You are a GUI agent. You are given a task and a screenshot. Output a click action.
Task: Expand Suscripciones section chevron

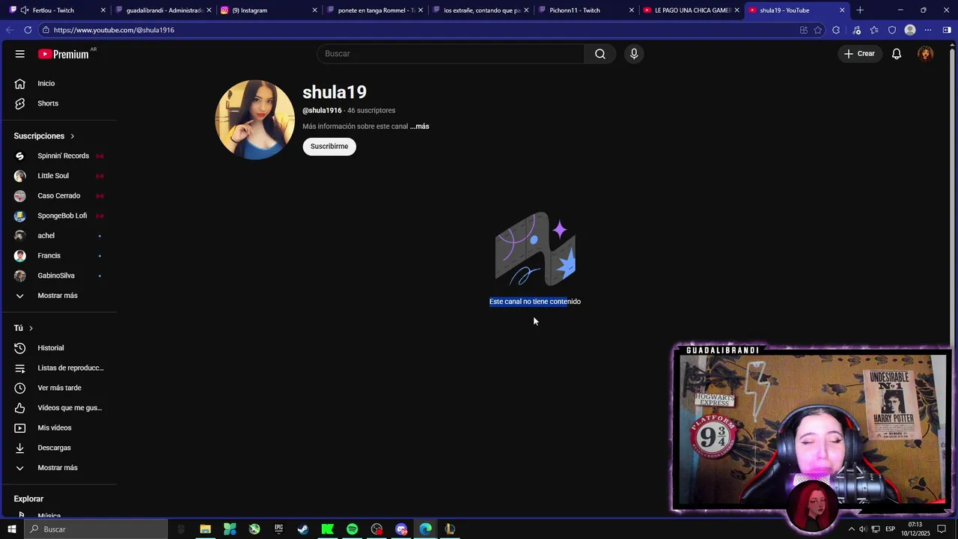pyautogui.click(x=73, y=136)
